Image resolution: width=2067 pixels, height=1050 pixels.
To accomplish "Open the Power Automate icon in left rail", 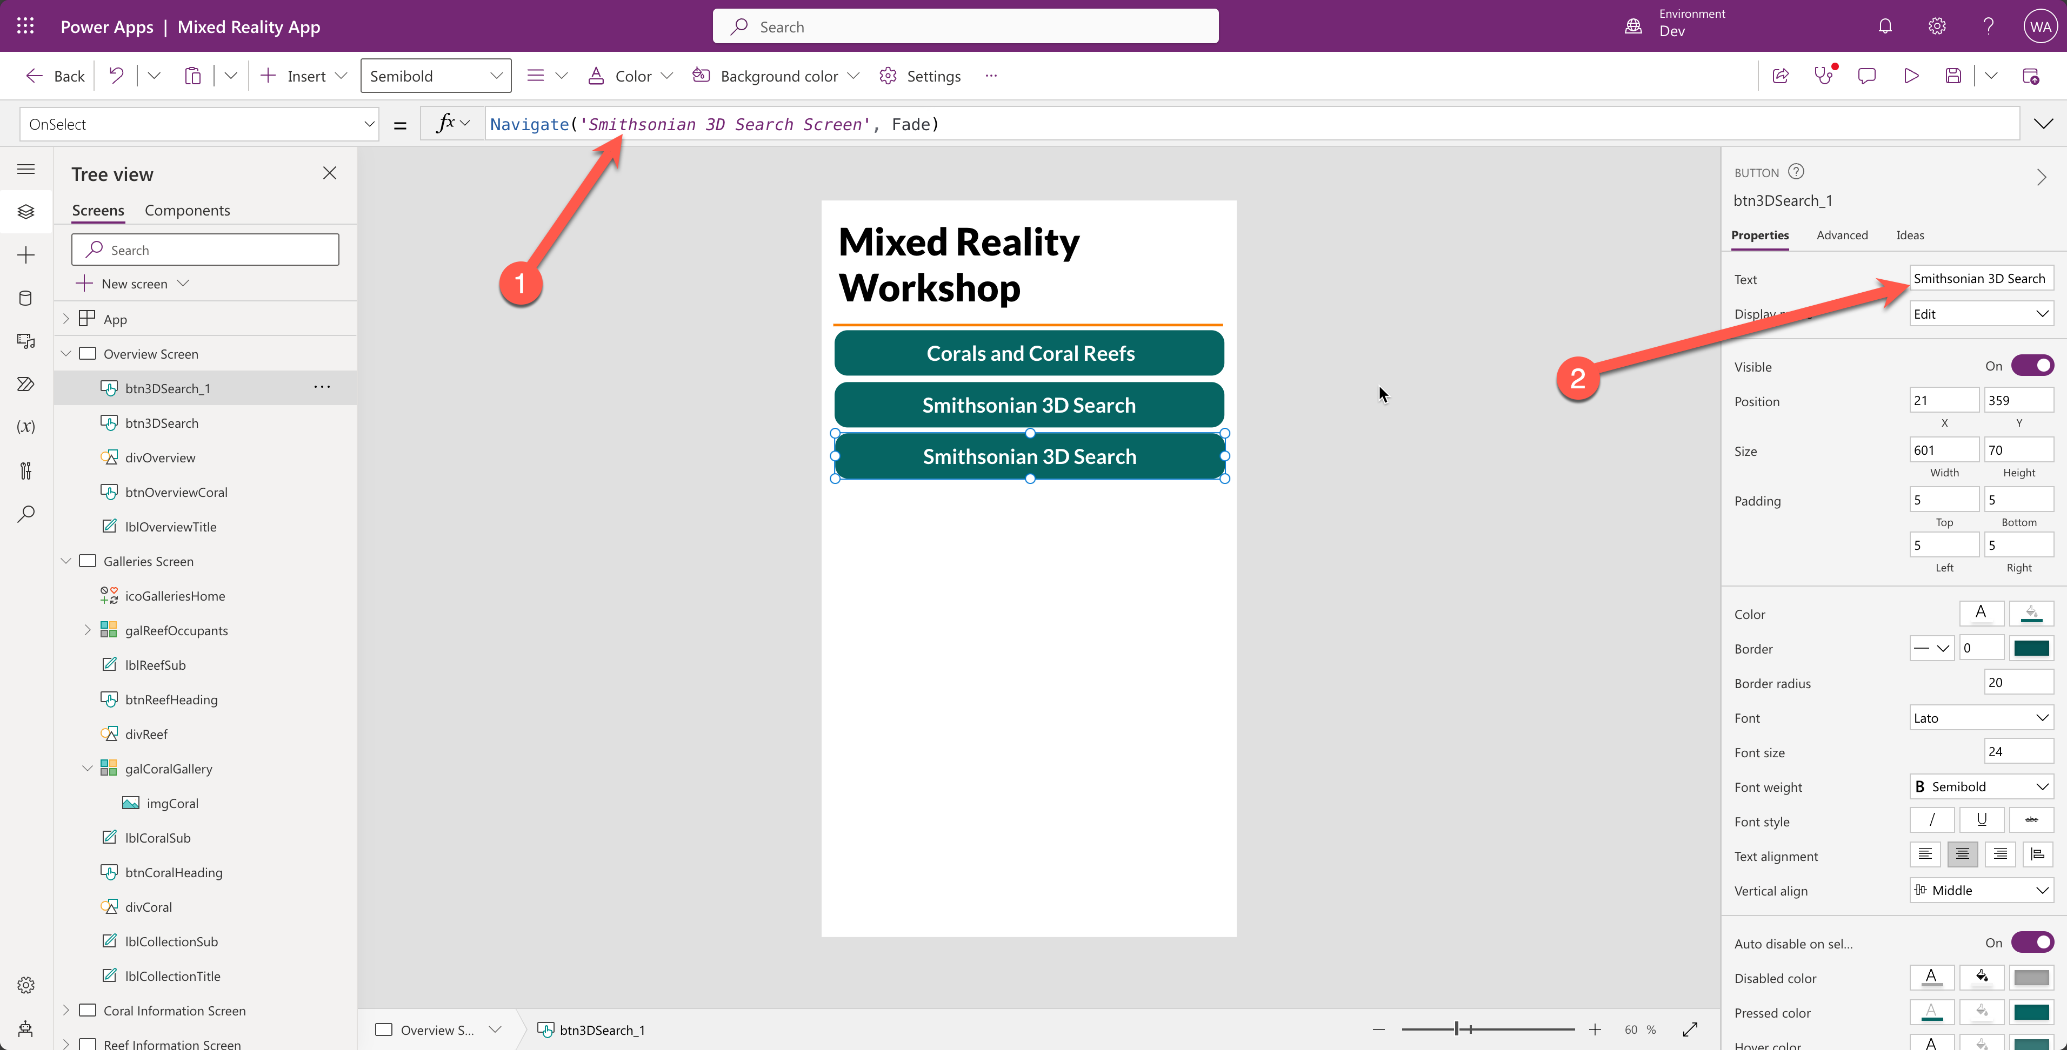I will click(26, 385).
